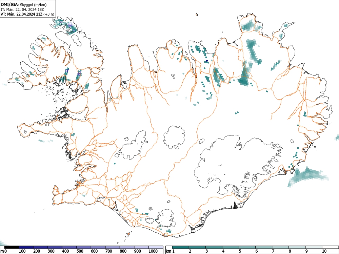Click the 3–4 km legend swatch
This screenshot has height=254, width=339.
coord(214,247)
